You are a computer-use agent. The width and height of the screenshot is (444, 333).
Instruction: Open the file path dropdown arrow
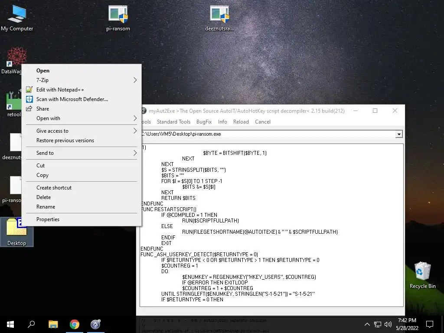(399, 134)
